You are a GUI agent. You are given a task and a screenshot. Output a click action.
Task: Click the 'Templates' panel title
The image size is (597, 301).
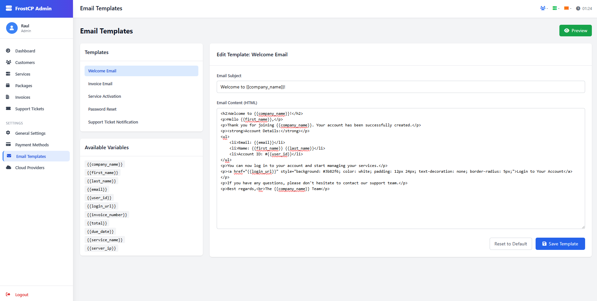click(x=96, y=52)
